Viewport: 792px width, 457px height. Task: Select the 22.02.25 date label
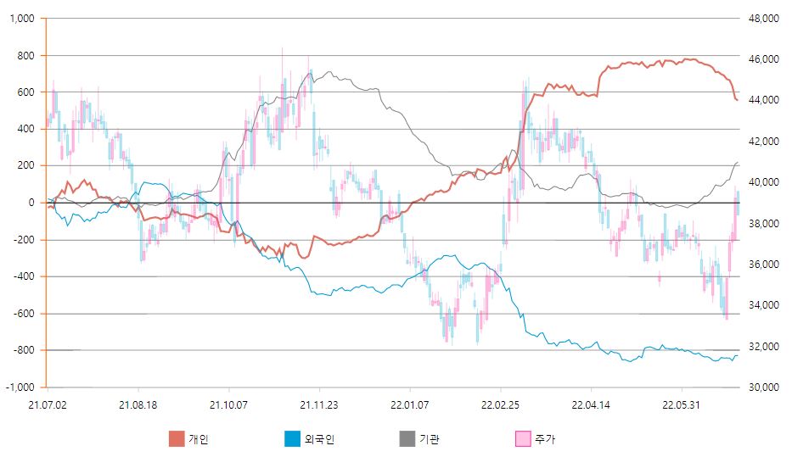pos(500,404)
